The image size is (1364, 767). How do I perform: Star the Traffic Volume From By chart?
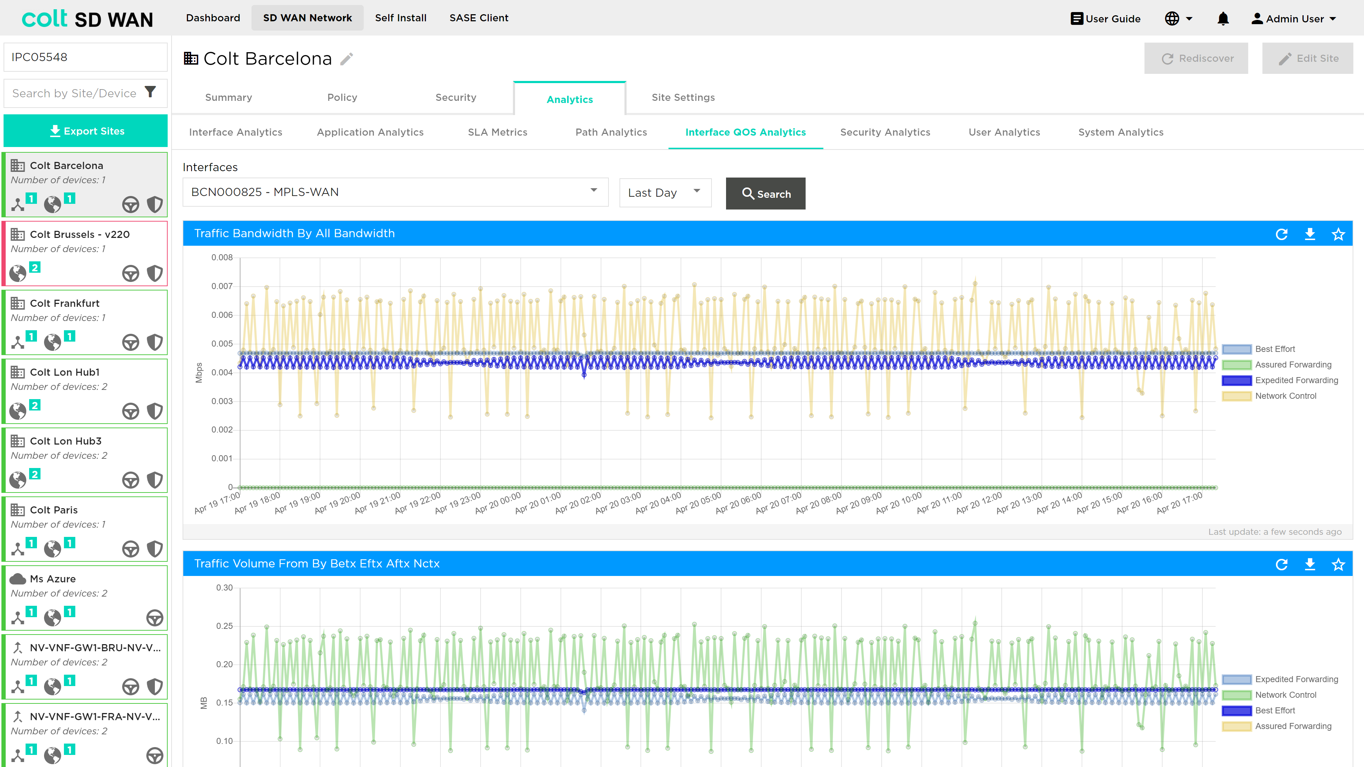(x=1338, y=564)
